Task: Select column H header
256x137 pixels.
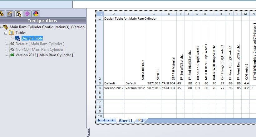Action: 205,14
